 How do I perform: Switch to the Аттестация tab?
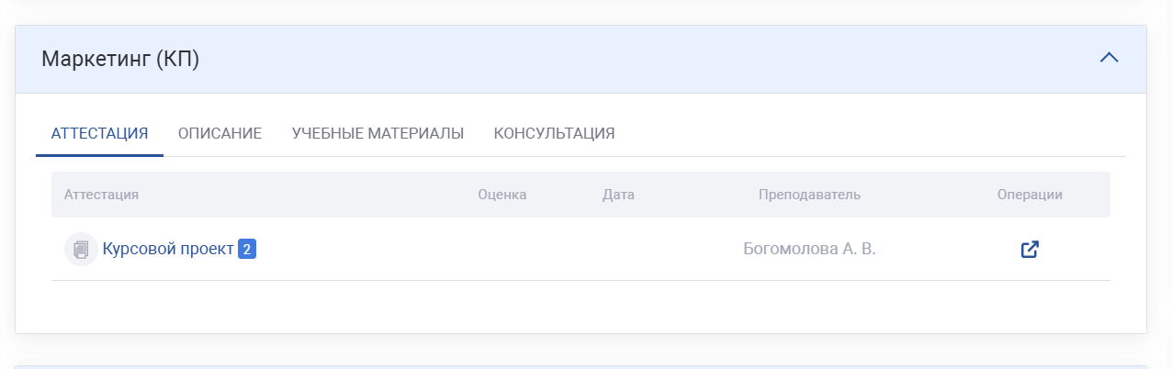click(x=99, y=133)
